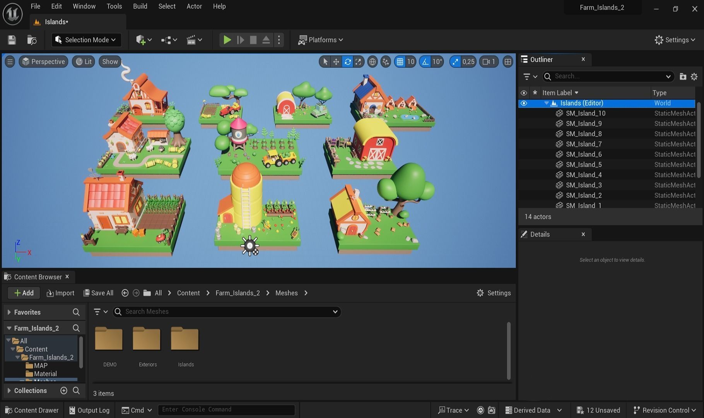Screen dimensions: 704x418
Task: Open the Perspective view mode menu
Action: tap(43, 62)
